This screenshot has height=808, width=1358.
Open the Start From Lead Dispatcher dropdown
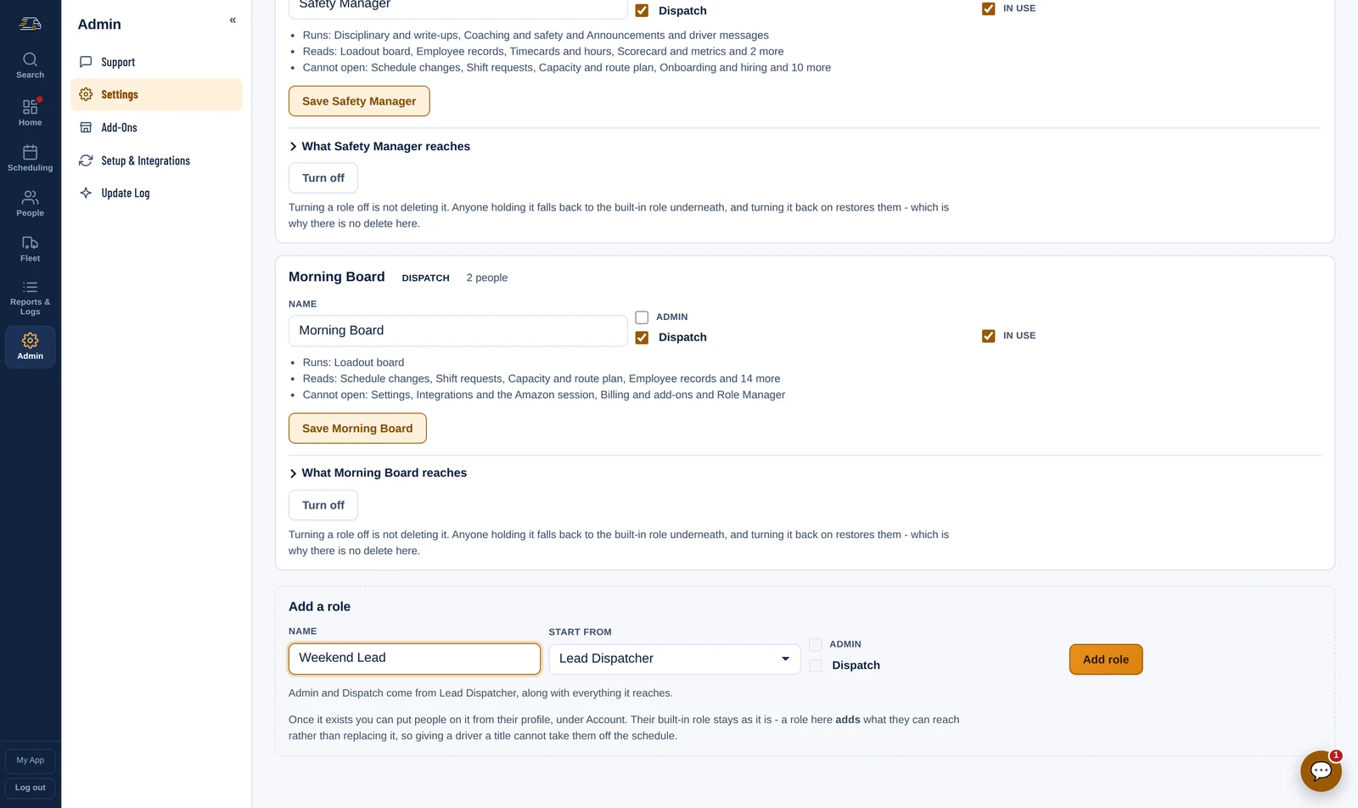click(x=675, y=659)
